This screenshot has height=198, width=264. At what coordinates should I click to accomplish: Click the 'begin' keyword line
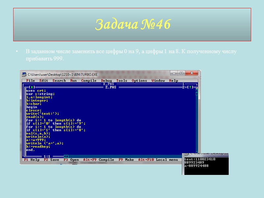(x=31, y=107)
